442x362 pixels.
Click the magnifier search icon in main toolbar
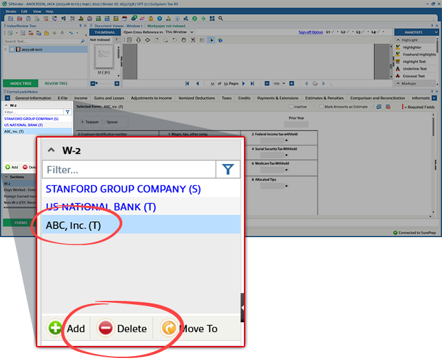click(221, 19)
